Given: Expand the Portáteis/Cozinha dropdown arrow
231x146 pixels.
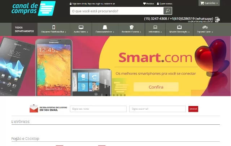Looking at the screenshot, I should tap(140, 32).
